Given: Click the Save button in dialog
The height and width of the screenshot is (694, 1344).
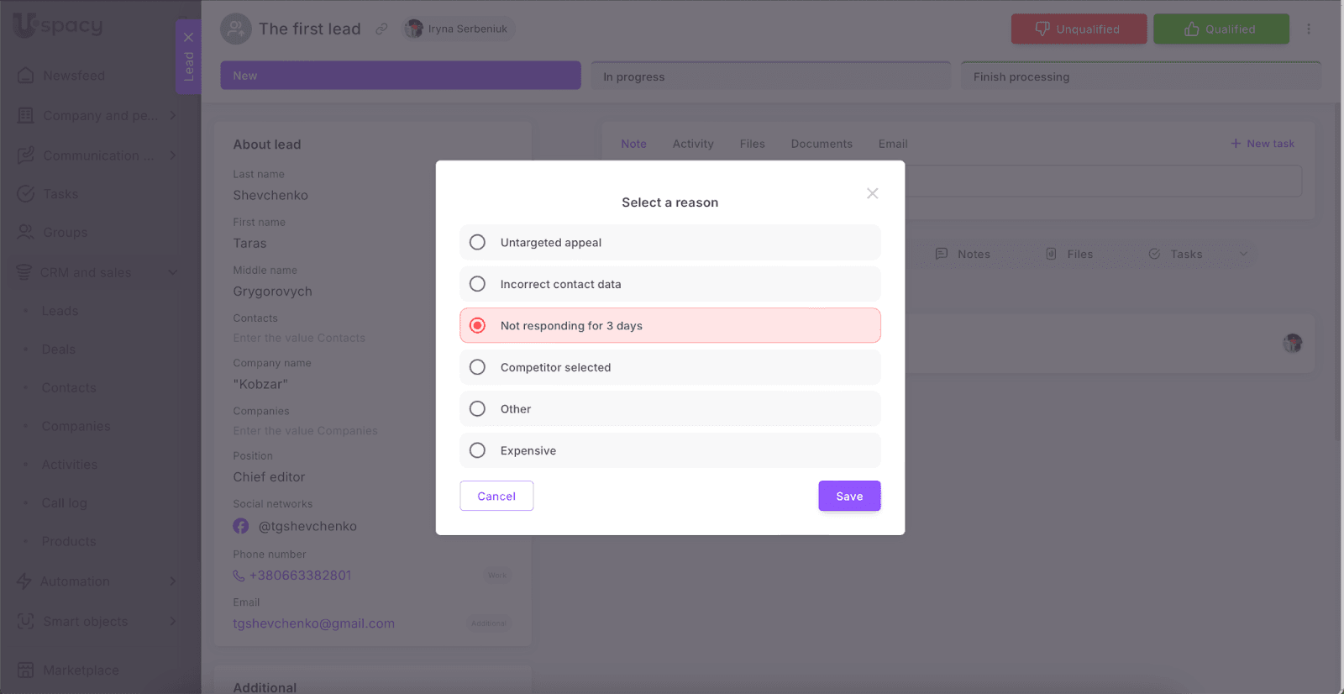Looking at the screenshot, I should (x=848, y=496).
